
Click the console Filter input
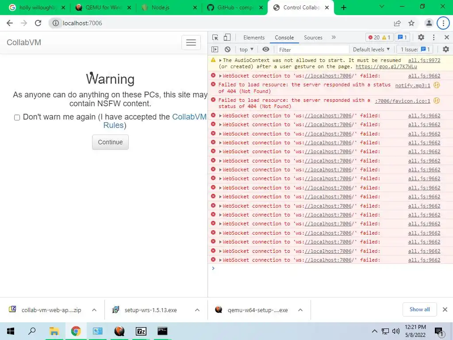pos(313,50)
